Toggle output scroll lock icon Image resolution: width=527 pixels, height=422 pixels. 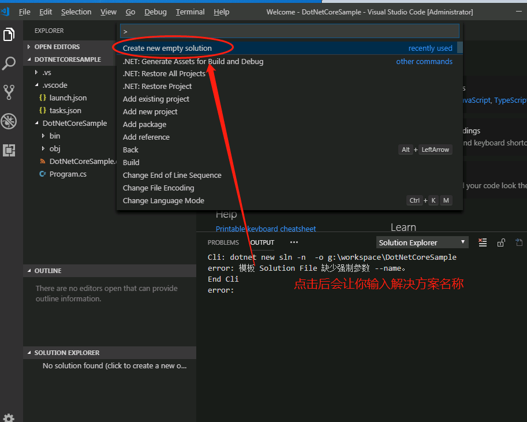(x=501, y=242)
